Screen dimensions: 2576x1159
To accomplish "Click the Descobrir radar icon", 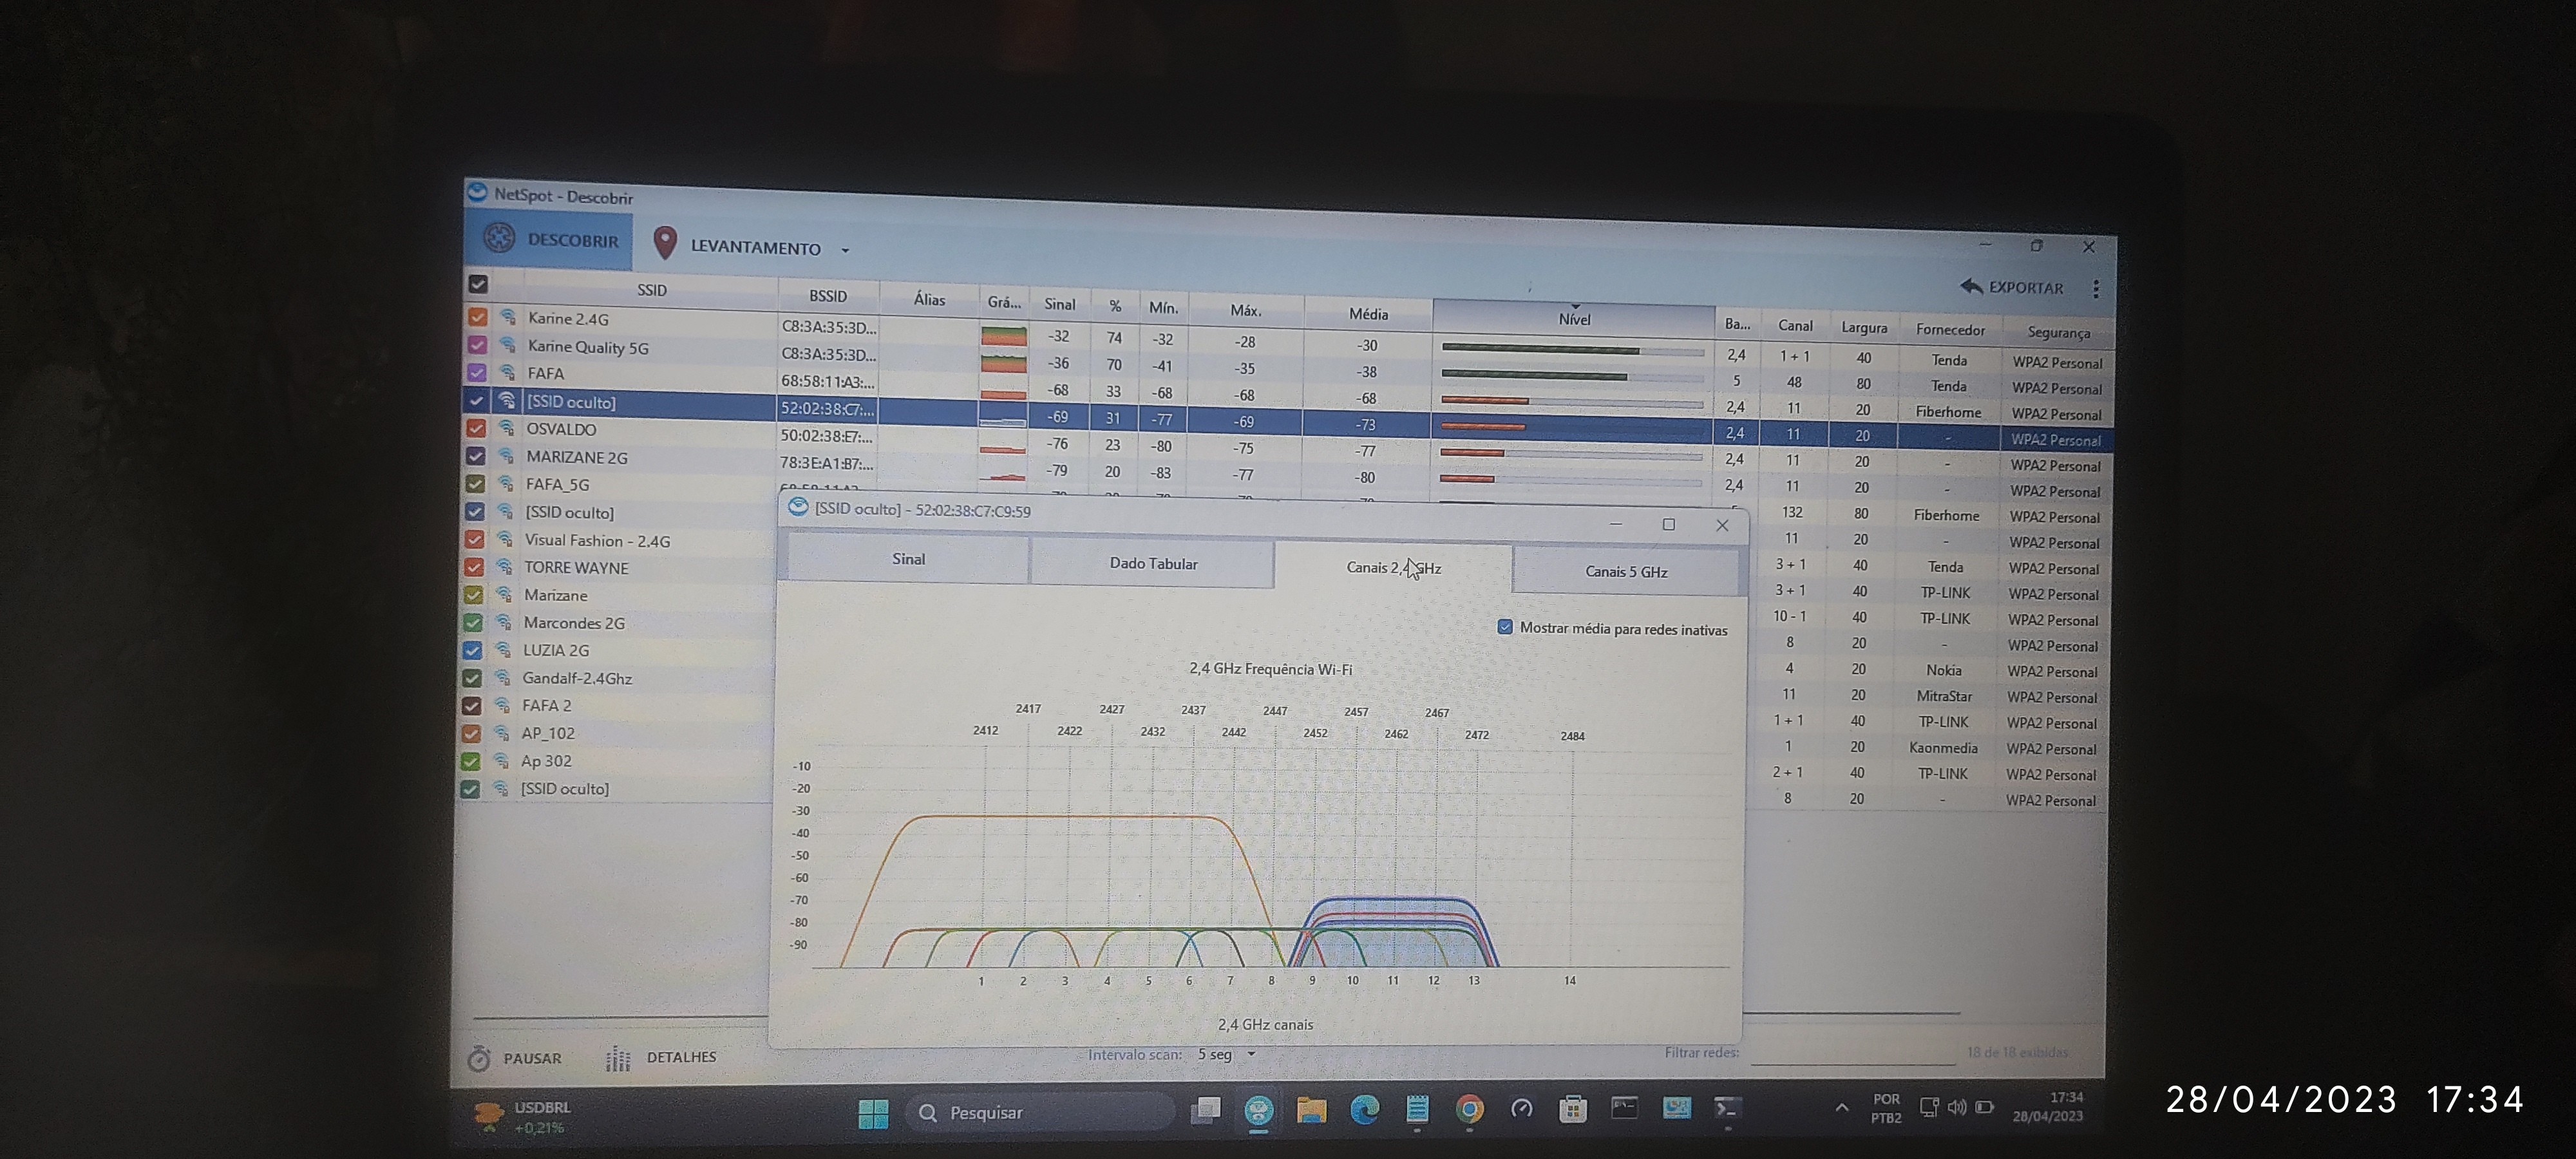I will tap(499, 238).
